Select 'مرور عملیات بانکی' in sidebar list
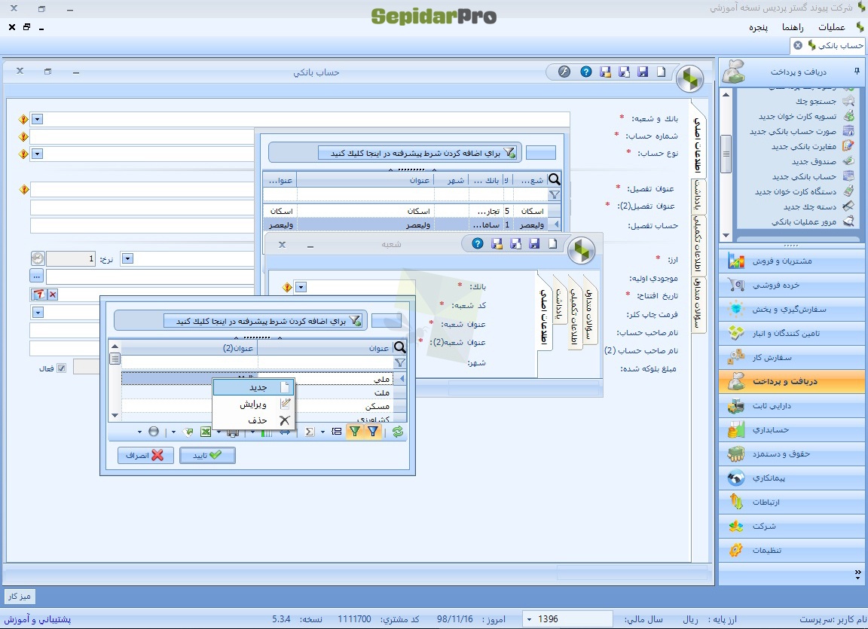Screen dimensions: 868x629 tap(804, 221)
